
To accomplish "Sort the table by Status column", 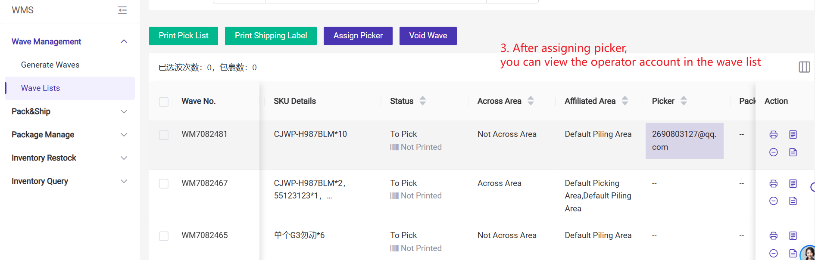I will tap(422, 101).
